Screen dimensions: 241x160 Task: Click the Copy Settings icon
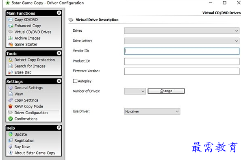tap(11, 100)
